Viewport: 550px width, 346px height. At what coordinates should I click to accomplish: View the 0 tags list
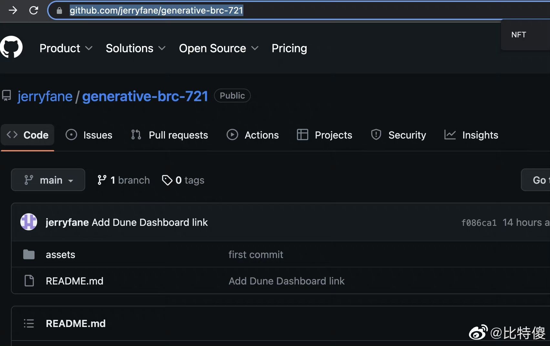183,180
